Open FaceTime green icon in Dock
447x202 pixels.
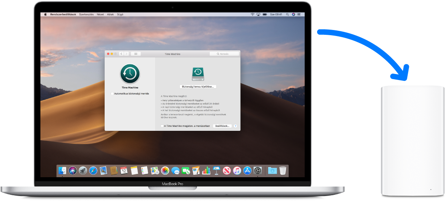186,171
